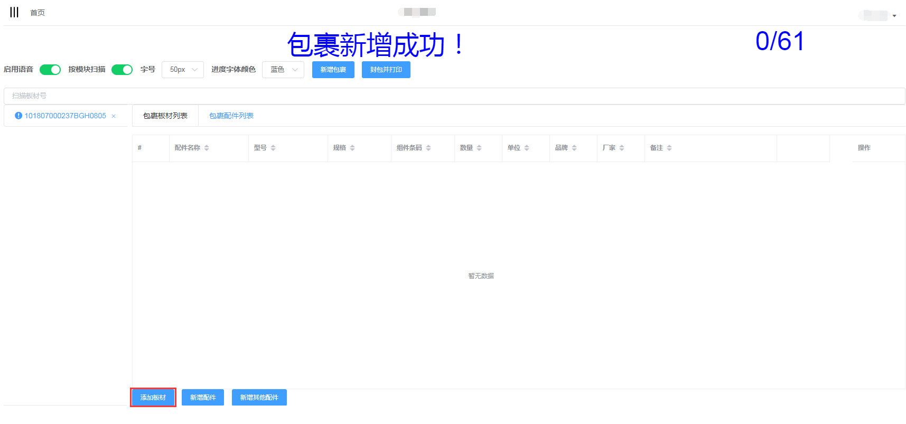Viewport: 906px width, 424px height.
Task: Click the warning icon on the package tab
Action: click(18, 116)
